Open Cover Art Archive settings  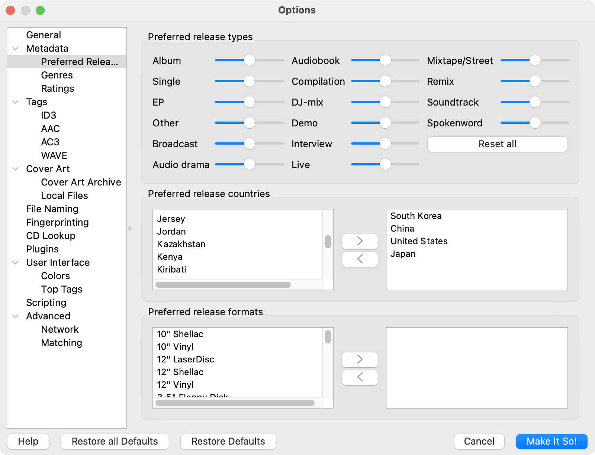81,182
